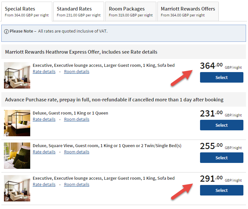Select the 364.00 GBP Executive room
248x209 pixels.
click(222, 77)
